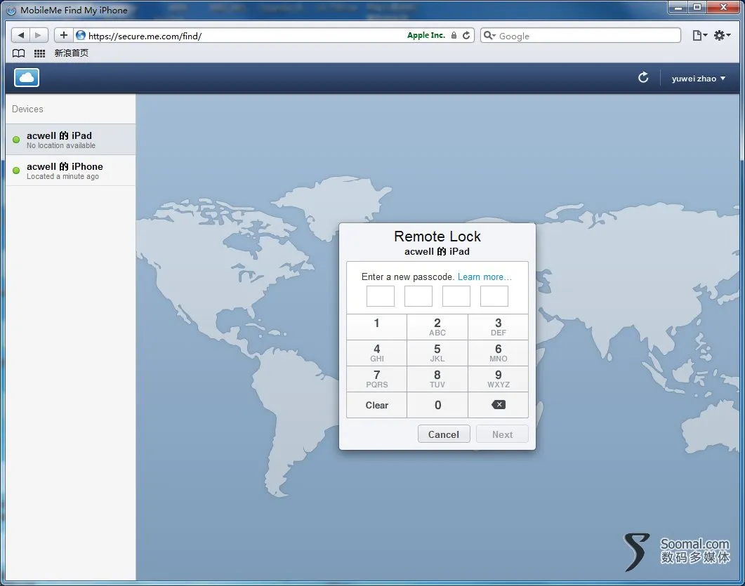The height and width of the screenshot is (586, 745).
Task: Click the backspace delete key icon
Action: 498,405
